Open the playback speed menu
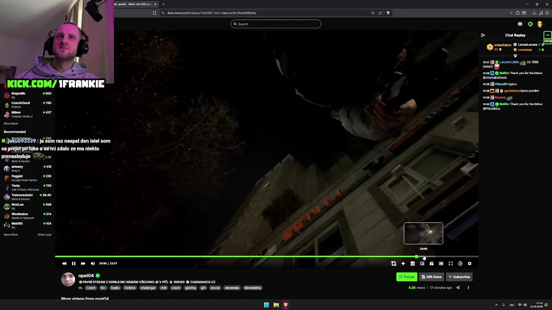The height and width of the screenshot is (310, 552). click(460, 263)
